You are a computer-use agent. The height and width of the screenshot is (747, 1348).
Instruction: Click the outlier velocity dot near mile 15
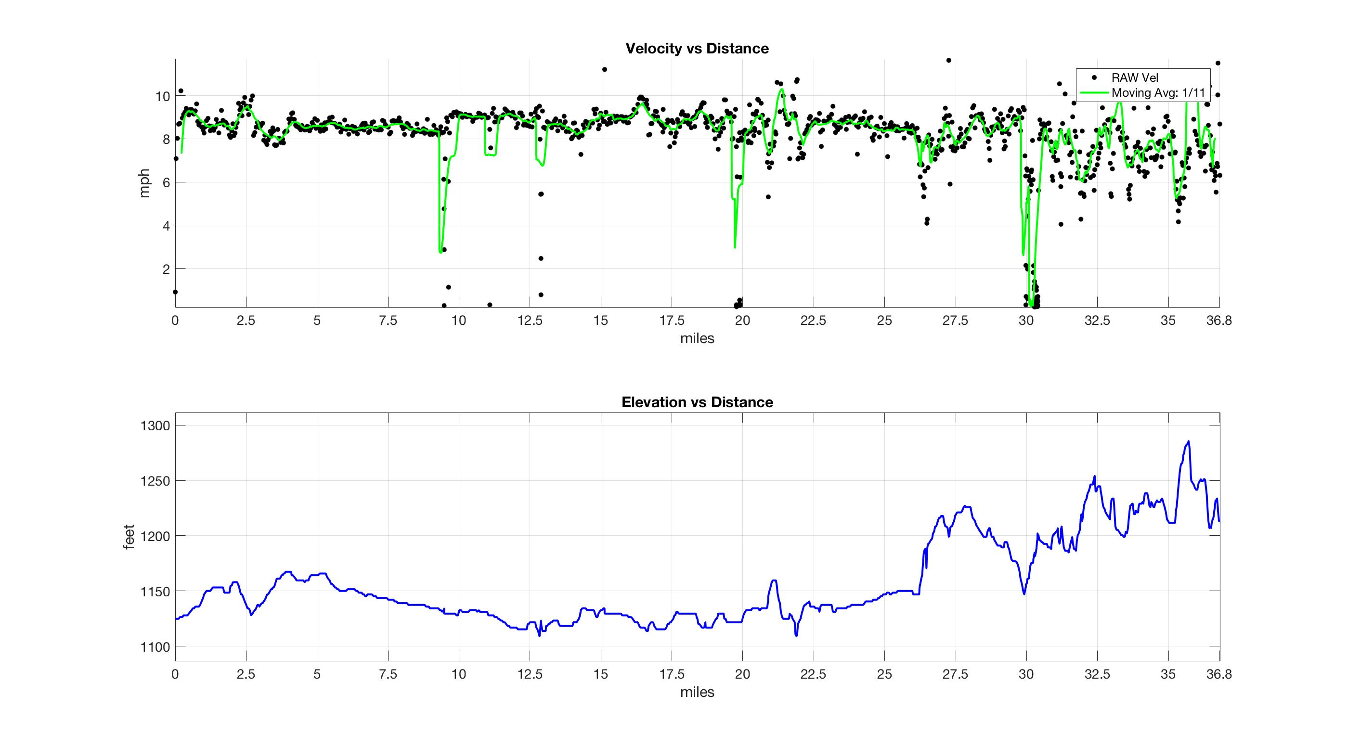(604, 70)
